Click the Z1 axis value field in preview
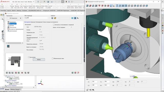 95,82
